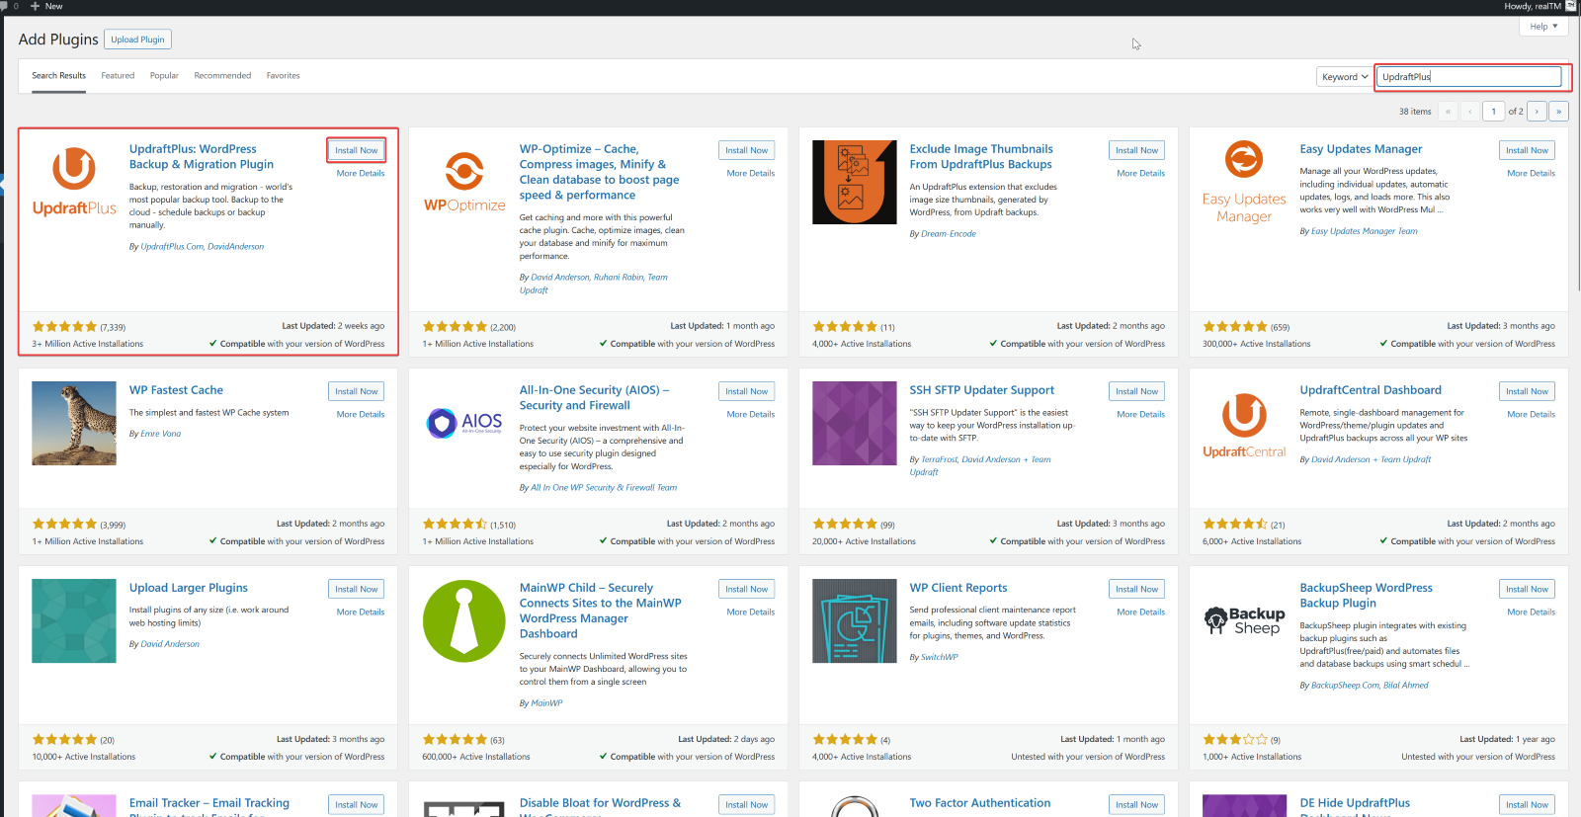1581x817 pixels.
Task: Open the BackupSheep WordPress Backup Plugin title
Action: (x=1366, y=596)
